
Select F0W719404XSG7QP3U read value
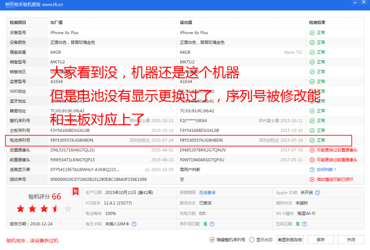(202, 160)
